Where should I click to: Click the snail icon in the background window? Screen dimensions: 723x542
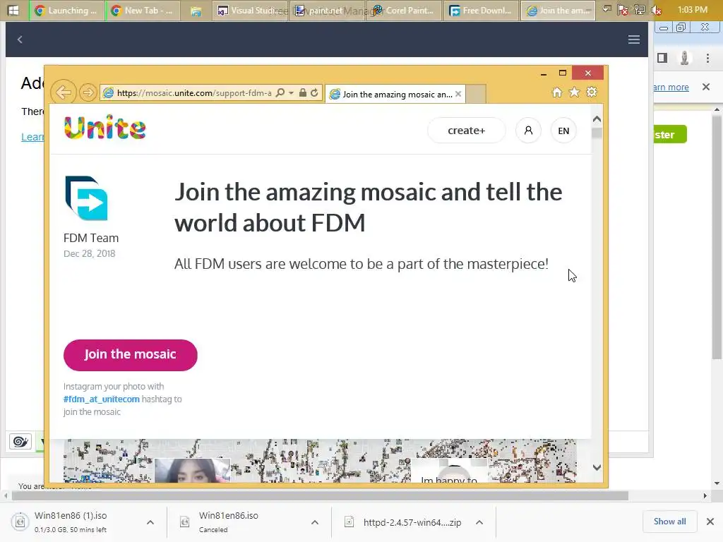[x=20, y=442]
